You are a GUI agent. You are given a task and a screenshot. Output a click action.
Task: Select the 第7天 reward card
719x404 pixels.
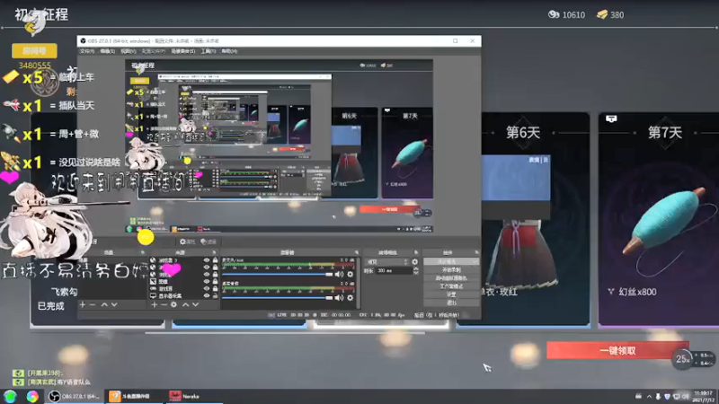(x=659, y=219)
